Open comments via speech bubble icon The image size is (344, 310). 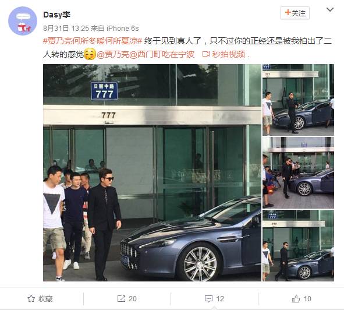pyautogui.click(x=208, y=299)
